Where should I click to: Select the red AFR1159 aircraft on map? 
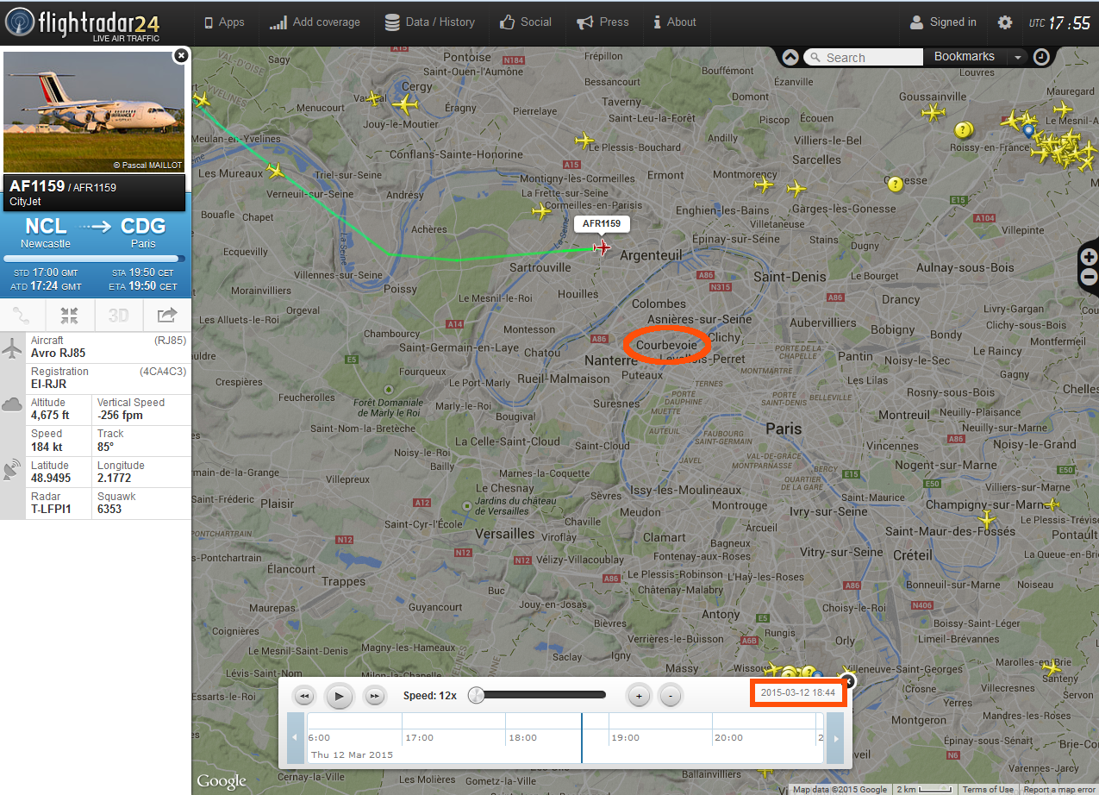602,248
